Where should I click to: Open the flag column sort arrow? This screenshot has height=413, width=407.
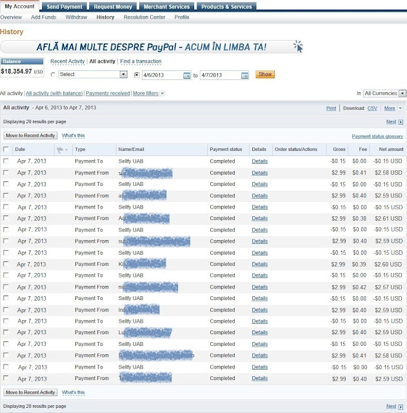66,150
